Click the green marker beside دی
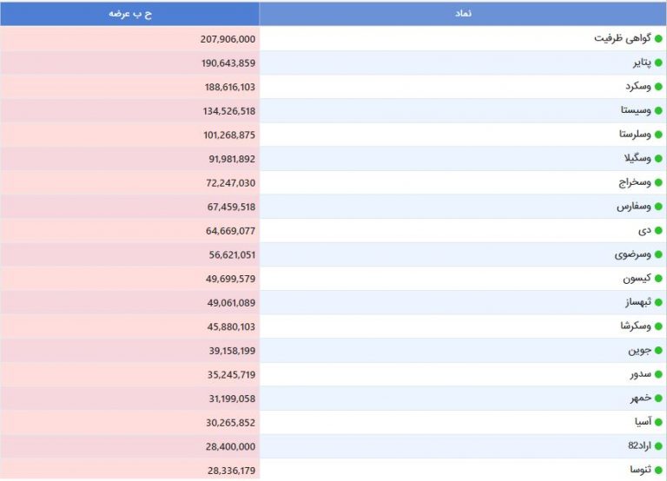Image resolution: width=667 pixels, height=481 pixels. (658, 230)
